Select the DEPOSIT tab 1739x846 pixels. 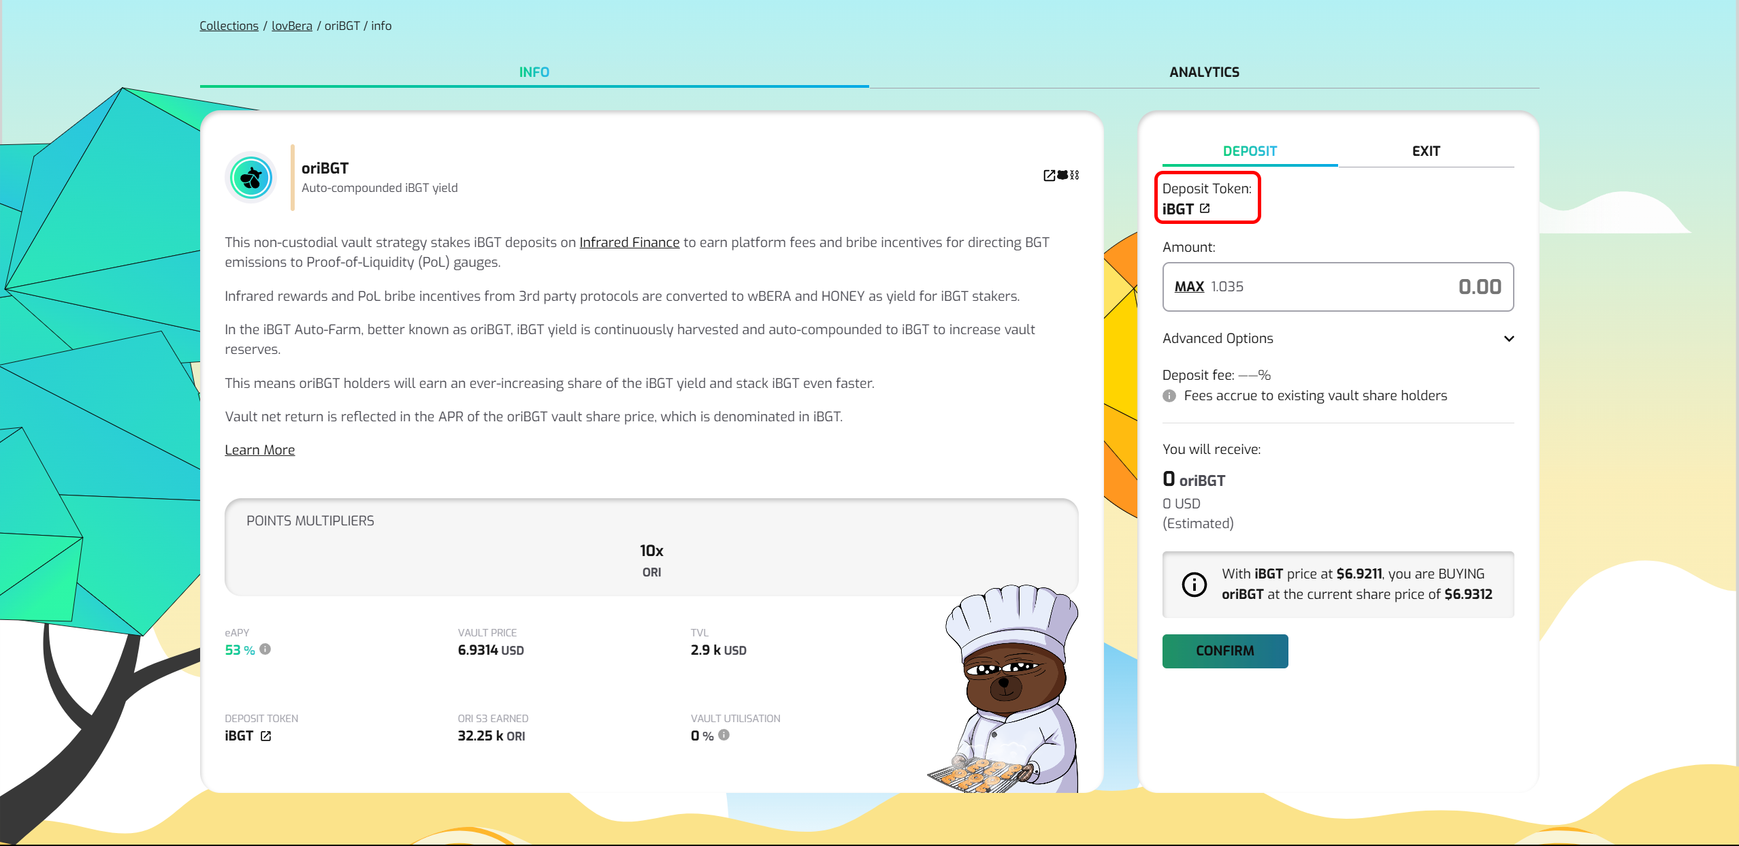coord(1249,151)
